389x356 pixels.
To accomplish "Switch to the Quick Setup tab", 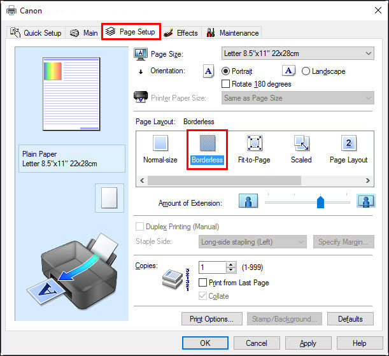I will (x=36, y=32).
